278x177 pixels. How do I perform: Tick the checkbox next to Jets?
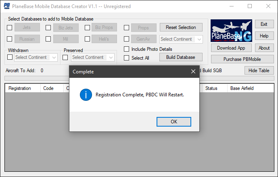pyautogui.click(x=10, y=28)
